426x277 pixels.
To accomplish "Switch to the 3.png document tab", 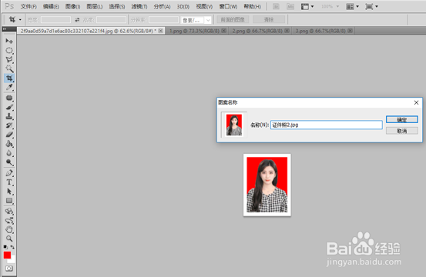I will click(320, 31).
